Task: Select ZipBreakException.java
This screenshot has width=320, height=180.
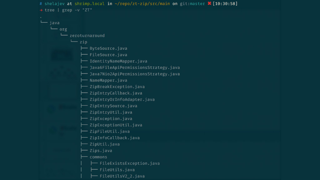Action: pyautogui.click(x=117, y=87)
